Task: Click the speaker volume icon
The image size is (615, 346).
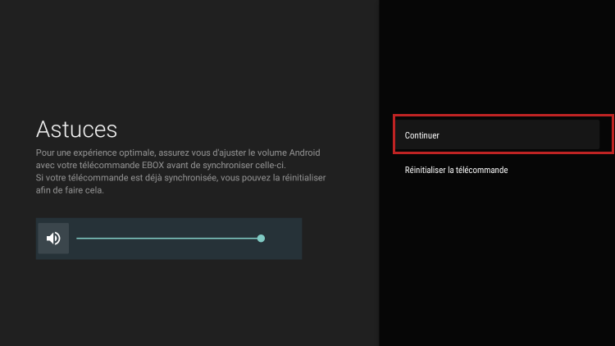Action: [53, 239]
